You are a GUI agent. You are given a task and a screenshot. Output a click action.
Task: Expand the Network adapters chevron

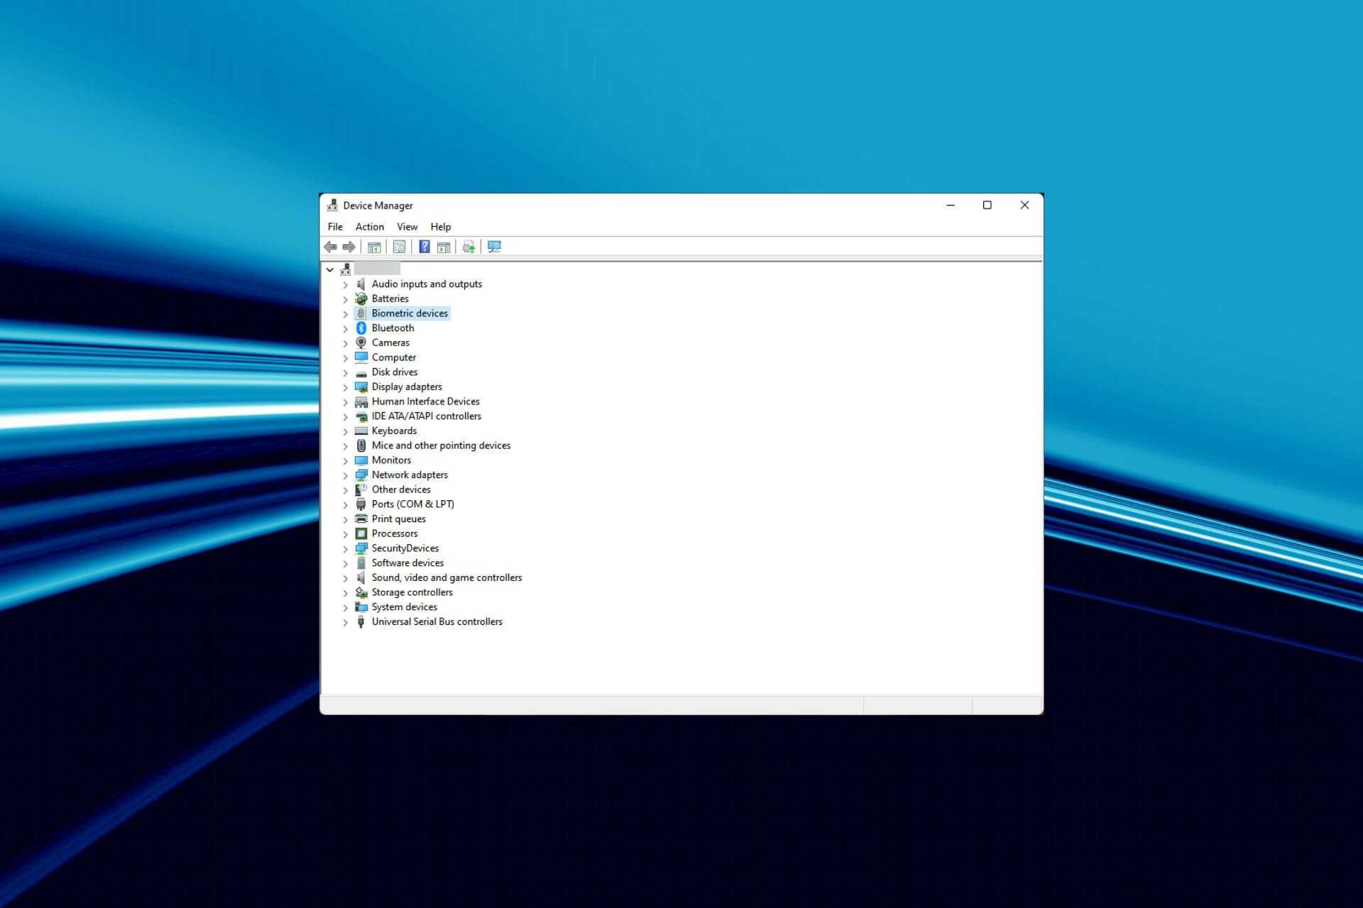pyautogui.click(x=346, y=475)
